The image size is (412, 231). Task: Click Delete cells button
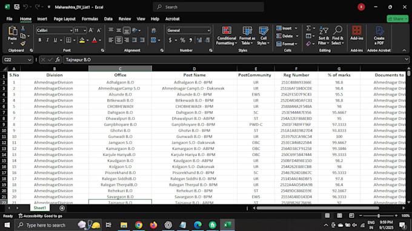(x=285, y=36)
